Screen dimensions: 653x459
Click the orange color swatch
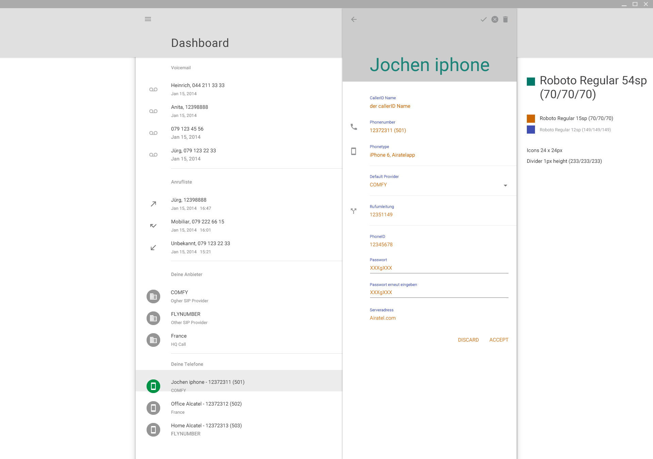point(531,118)
